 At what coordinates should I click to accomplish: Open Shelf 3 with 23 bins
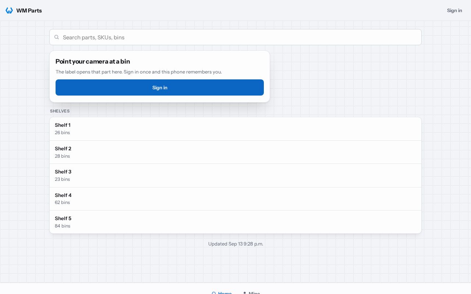235,175
